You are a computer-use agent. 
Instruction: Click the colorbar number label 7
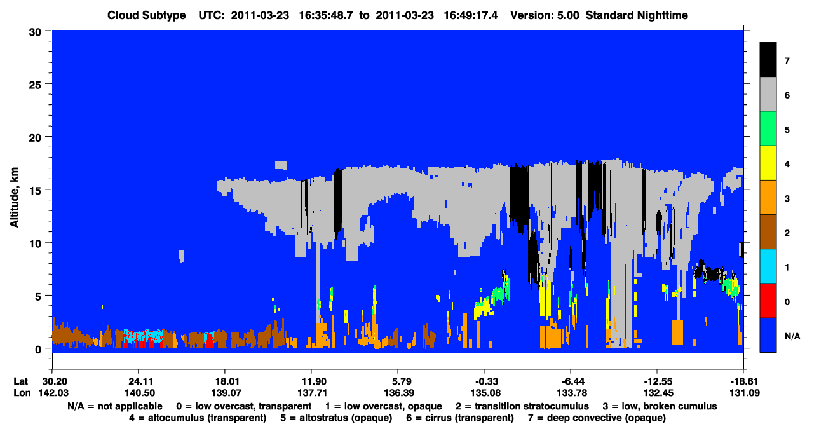click(x=788, y=61)
